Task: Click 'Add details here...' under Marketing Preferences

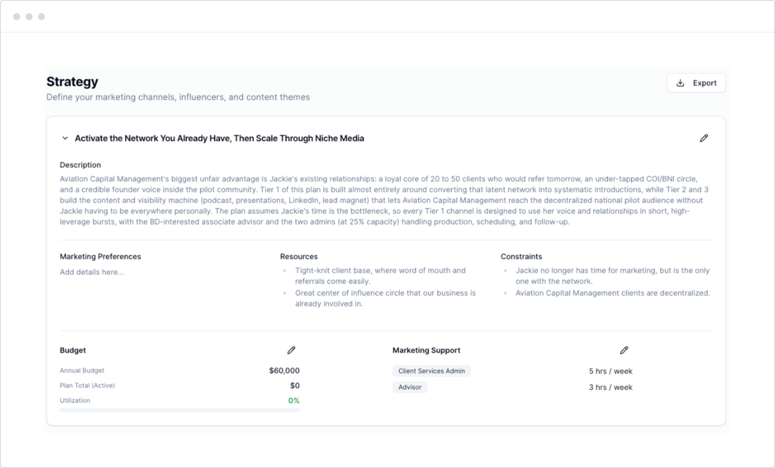Action: pos(92,272)
